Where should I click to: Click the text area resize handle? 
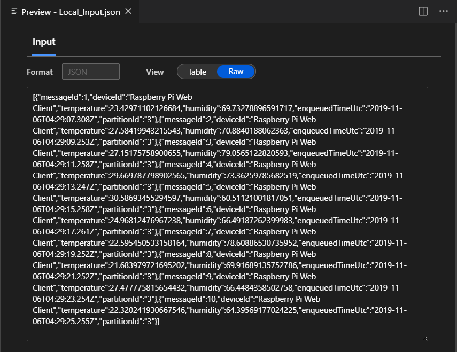coord(425,338)
